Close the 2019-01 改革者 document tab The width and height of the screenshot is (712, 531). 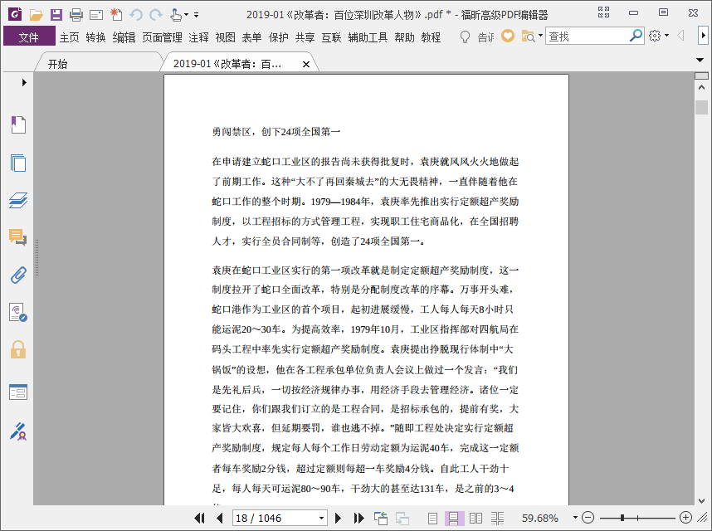306,65
